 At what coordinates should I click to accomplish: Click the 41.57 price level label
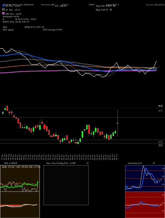pos(160,142)
